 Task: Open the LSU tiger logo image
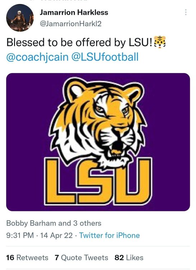click(98, 142)
